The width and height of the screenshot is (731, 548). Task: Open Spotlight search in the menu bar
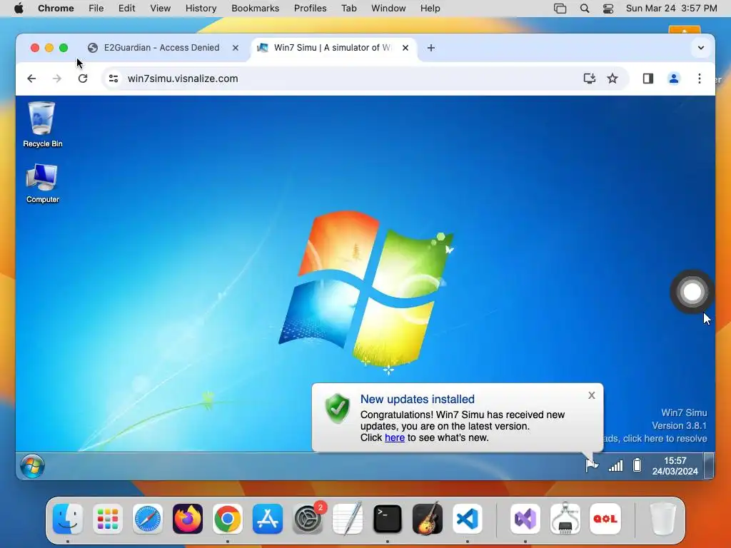[x=584, y=9]
